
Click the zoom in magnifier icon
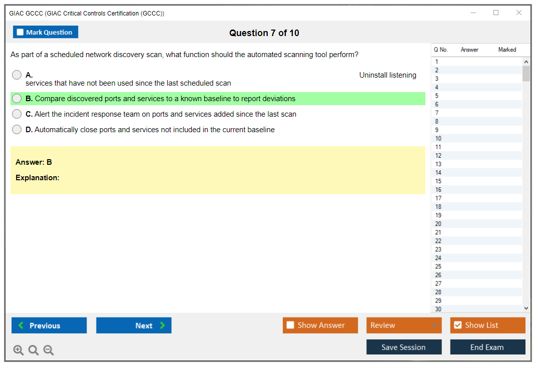click(18, 350)
